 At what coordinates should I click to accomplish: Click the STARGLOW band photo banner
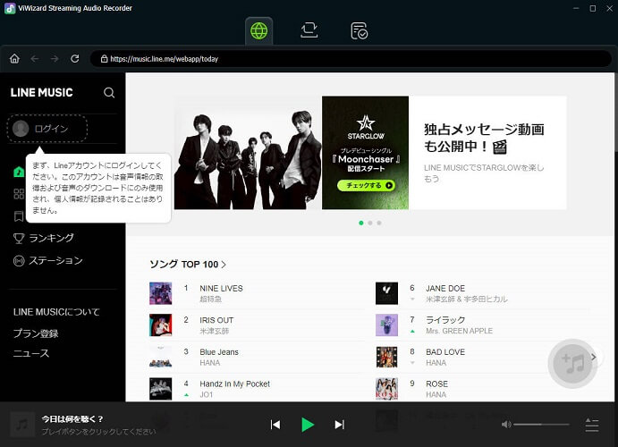[248, 153]
